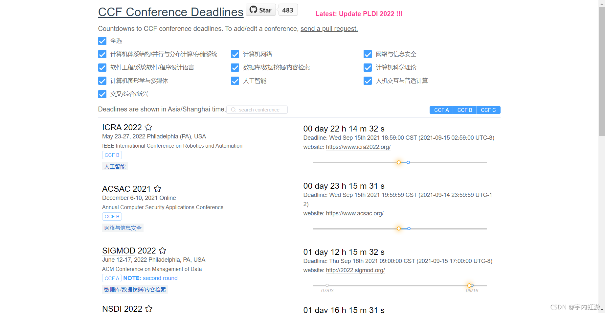Toggle the 计算机图形学与多媒体 checkbox
This screenshot has width=605, height=313.
click(x=102, y=81)
